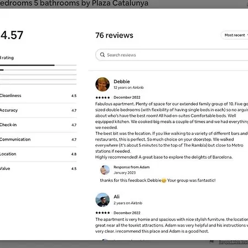Click the Check-in rating row
Image resolution: width=248 pixels, height=248 pixels.
[38, 125]
